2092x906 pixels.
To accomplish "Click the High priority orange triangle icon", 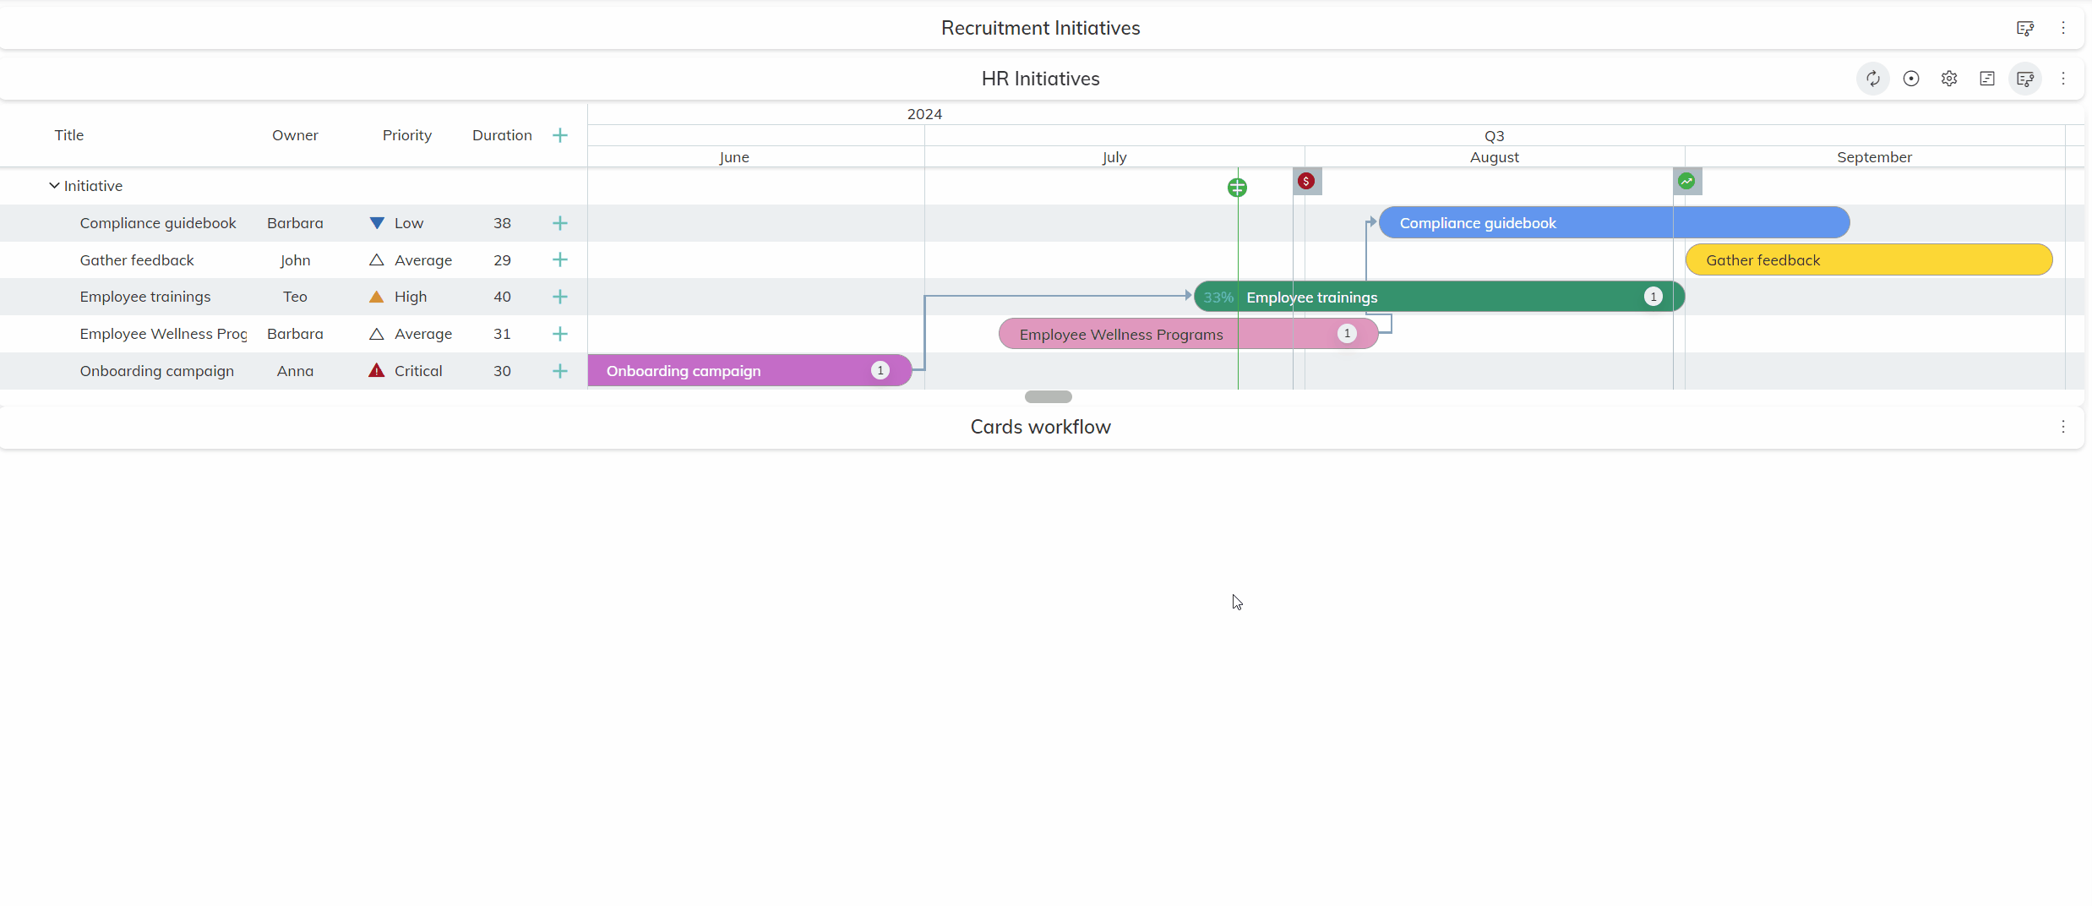I will (x=377, y=297).
